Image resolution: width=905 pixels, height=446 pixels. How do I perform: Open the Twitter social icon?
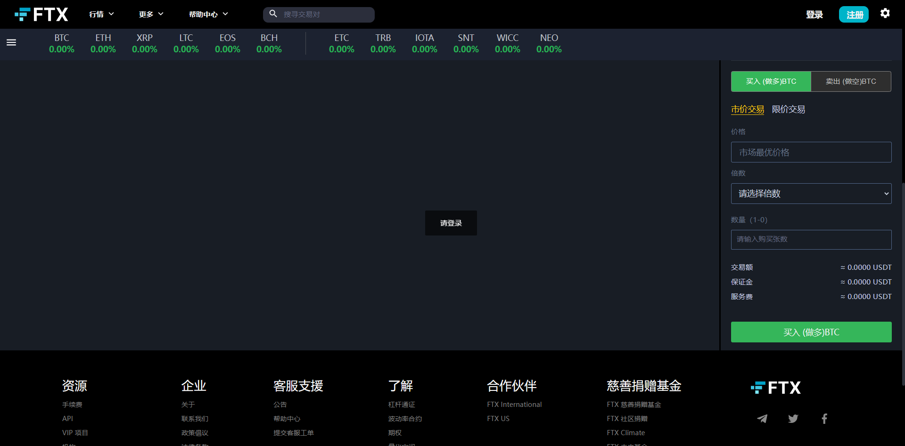pyautogui.click(x=793, y=419)
